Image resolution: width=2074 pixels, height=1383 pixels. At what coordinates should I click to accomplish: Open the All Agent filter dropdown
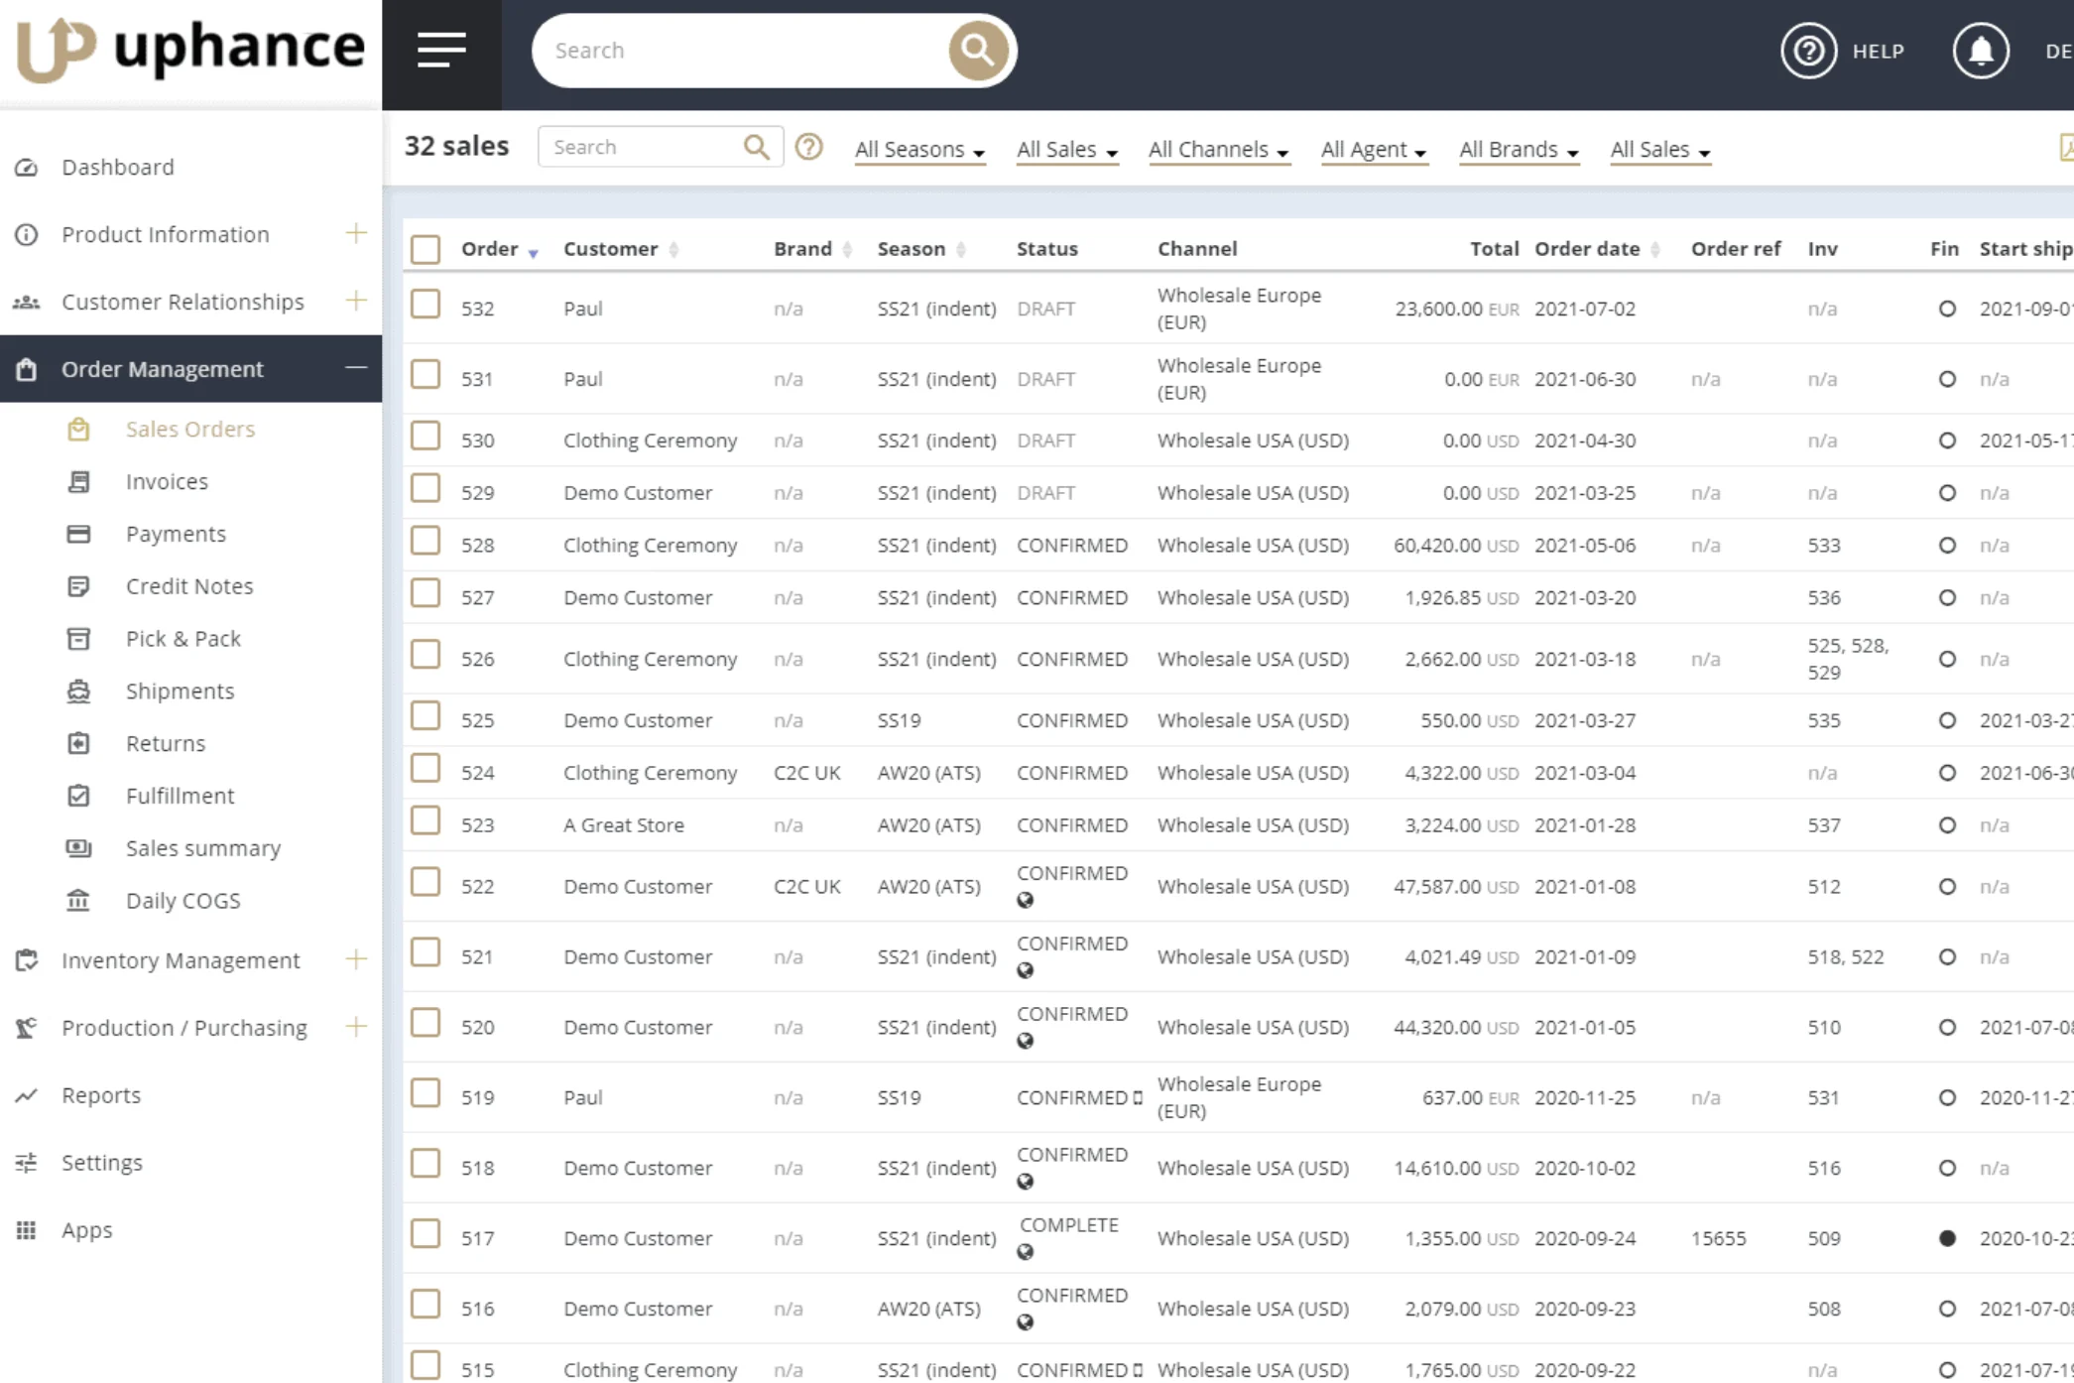(x=1374, y=150)
